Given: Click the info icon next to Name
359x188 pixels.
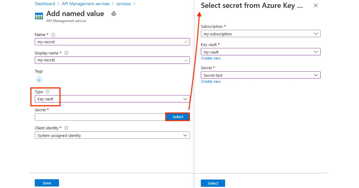Looking at the screenshot, I should coord(53,35).
